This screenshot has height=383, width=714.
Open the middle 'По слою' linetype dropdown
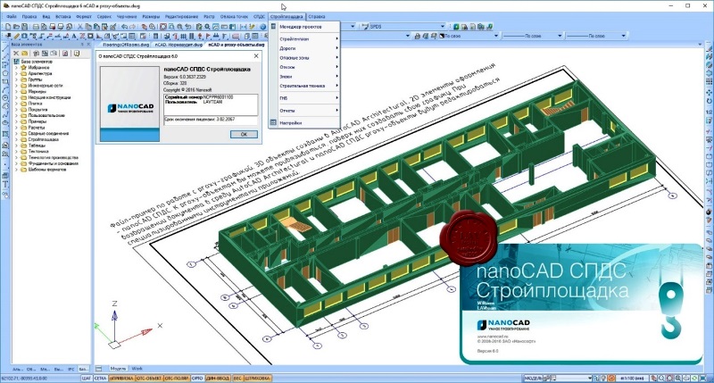click(560, 36)
